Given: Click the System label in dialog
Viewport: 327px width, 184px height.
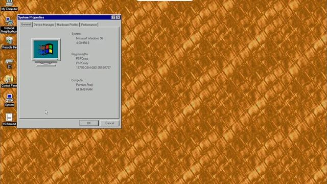Looking at the screenshot, I should pos(76,34).
